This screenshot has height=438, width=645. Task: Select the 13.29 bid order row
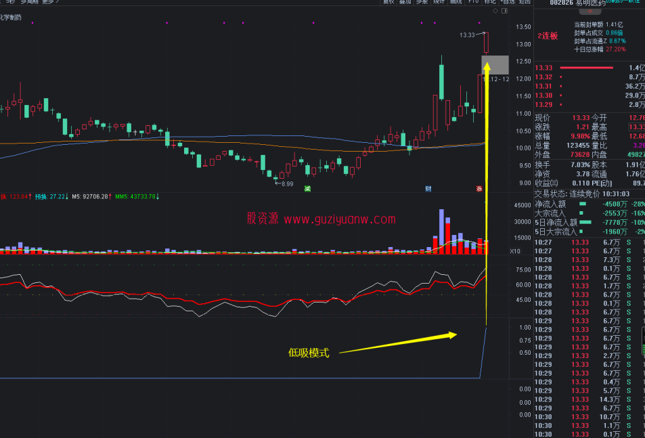(x=590, y=105)
